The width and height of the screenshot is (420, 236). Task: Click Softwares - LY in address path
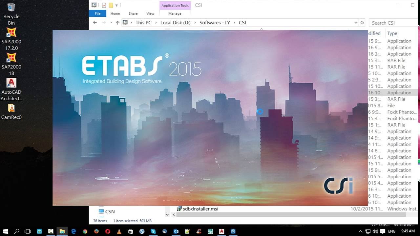point(215,23)
